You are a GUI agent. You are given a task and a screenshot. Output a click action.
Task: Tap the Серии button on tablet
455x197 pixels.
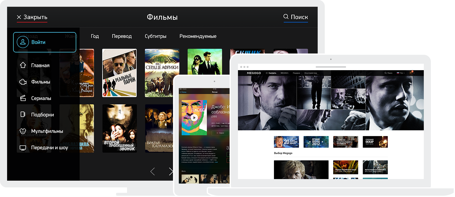(x=220, y=133)
